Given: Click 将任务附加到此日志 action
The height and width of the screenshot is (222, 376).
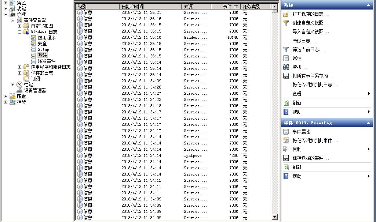Looking at the screenshot, I should point(315,84).
